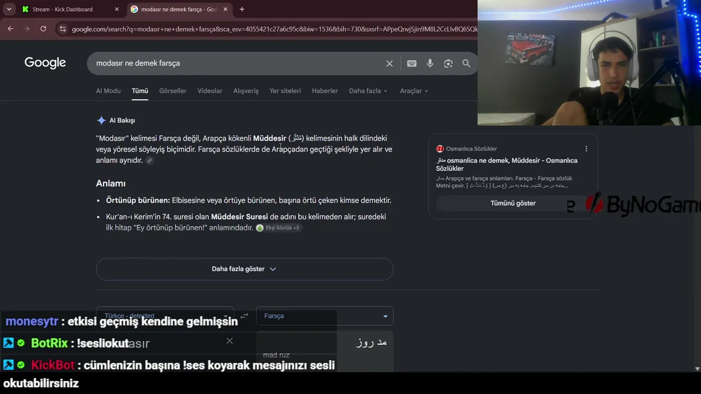
Task: Close the Stream - Kick Dashboard tab
Action: tap(117, 9)
